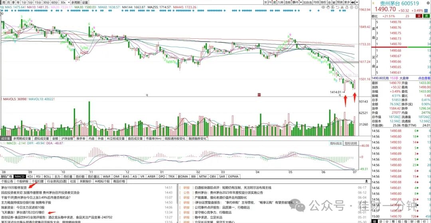Select the 60分 period

point(54,2)
